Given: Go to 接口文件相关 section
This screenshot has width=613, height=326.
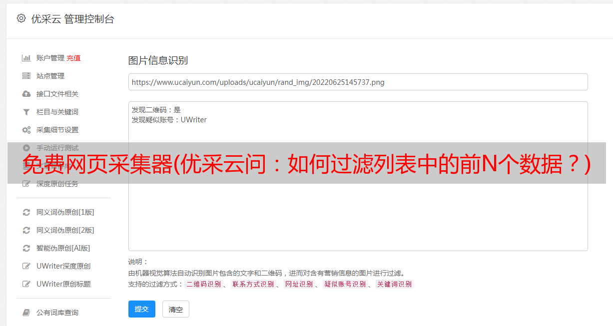Looking at the screenshot, I should [x=57, y=94].
